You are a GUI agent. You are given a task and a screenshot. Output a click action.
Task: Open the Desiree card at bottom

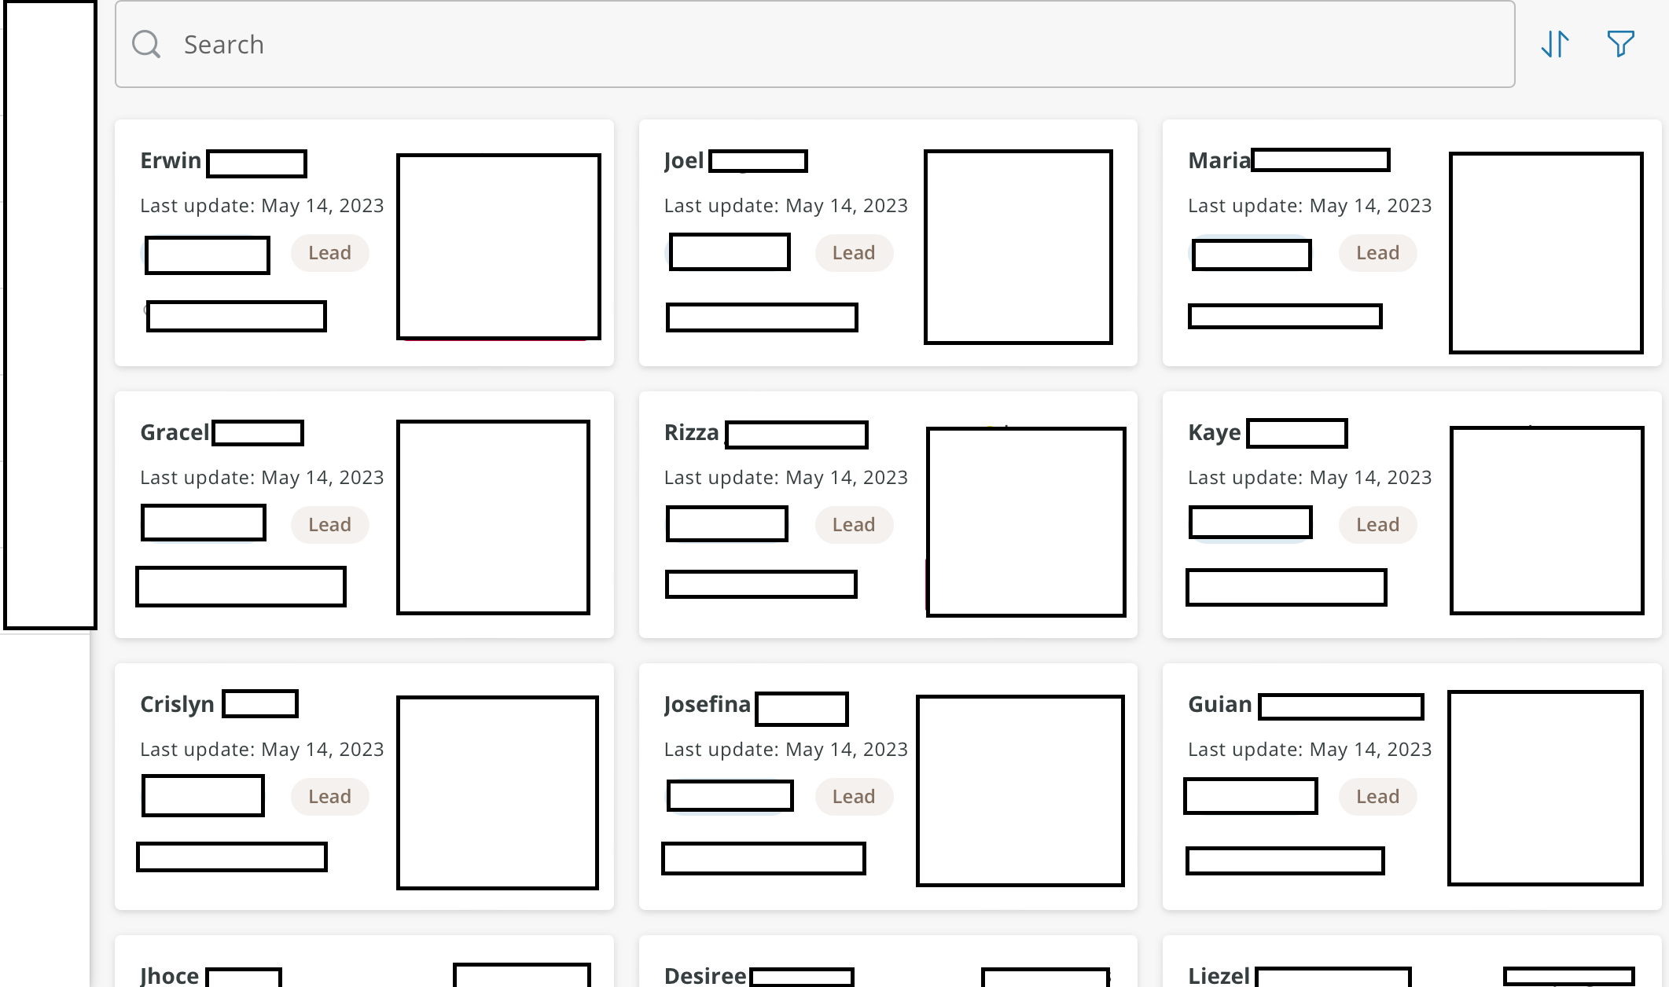click(704, 974)
